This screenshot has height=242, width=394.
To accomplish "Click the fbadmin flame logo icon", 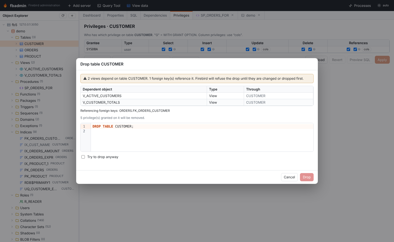I will click(5, 6).
